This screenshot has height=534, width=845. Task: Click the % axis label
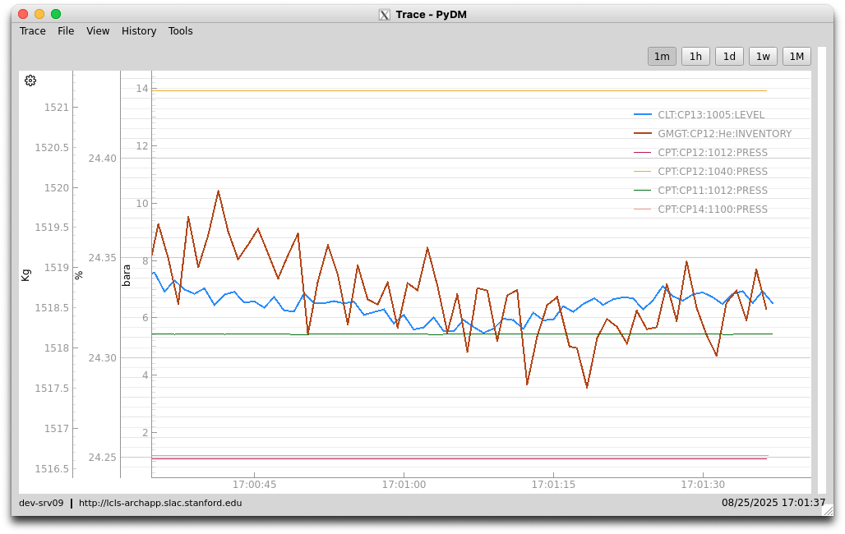pyautogui.click(x=79, y=275)
